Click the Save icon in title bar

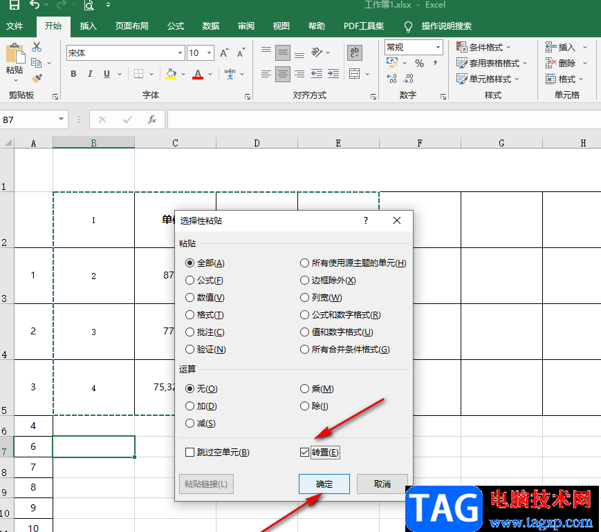[15, 5]
